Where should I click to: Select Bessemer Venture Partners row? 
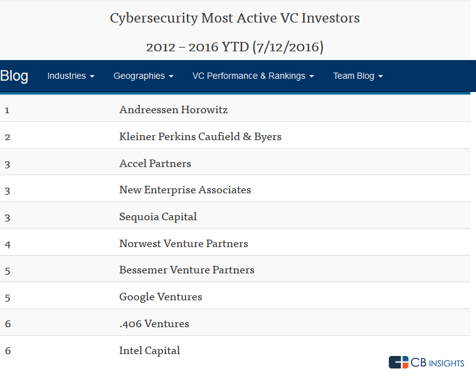point(187,270)
